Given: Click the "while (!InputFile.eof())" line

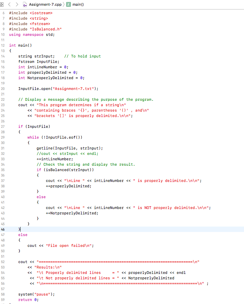Looking at the screenshot, I should tap(55, 137).
